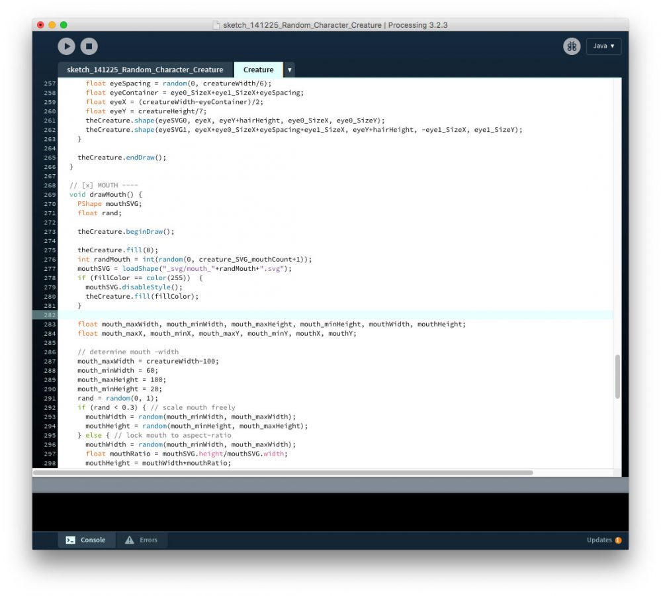Minimize the window using the yellow button

coord(52,25)
